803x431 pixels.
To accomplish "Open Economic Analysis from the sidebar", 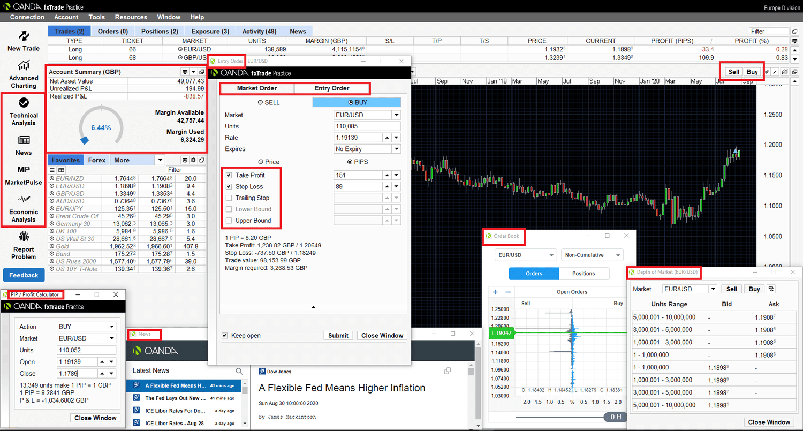I will [24, 199].
